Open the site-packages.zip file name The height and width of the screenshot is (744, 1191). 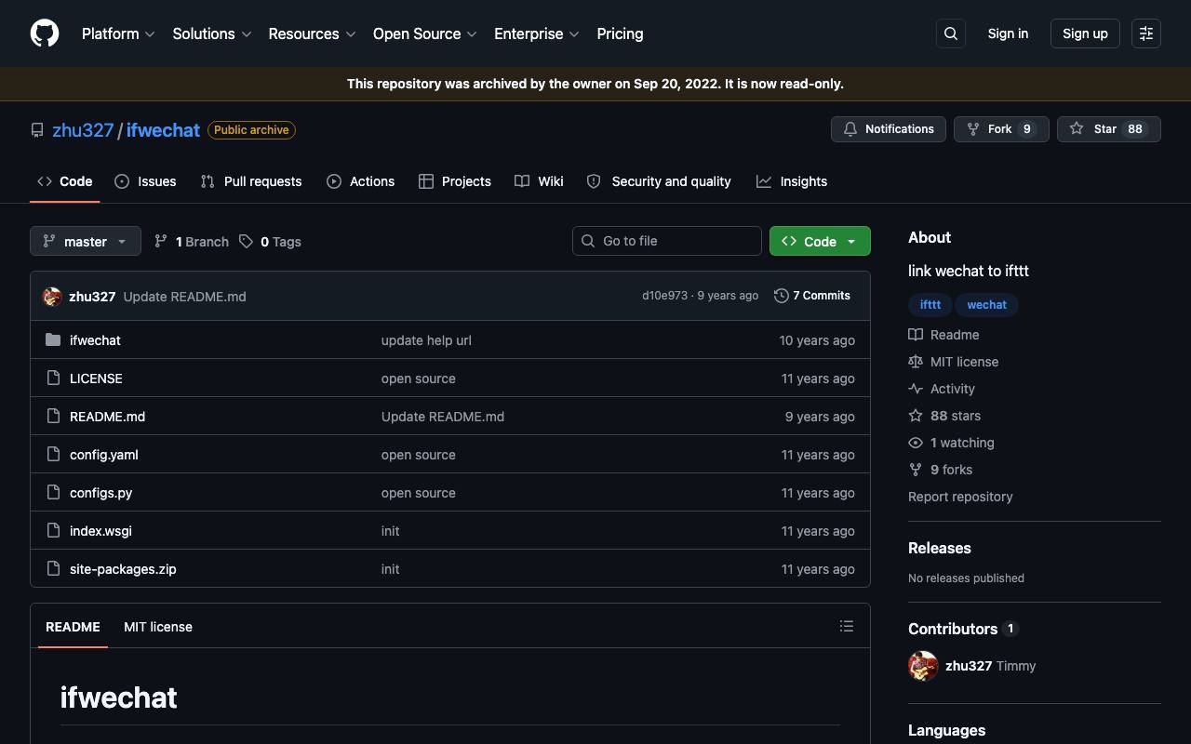123,569
